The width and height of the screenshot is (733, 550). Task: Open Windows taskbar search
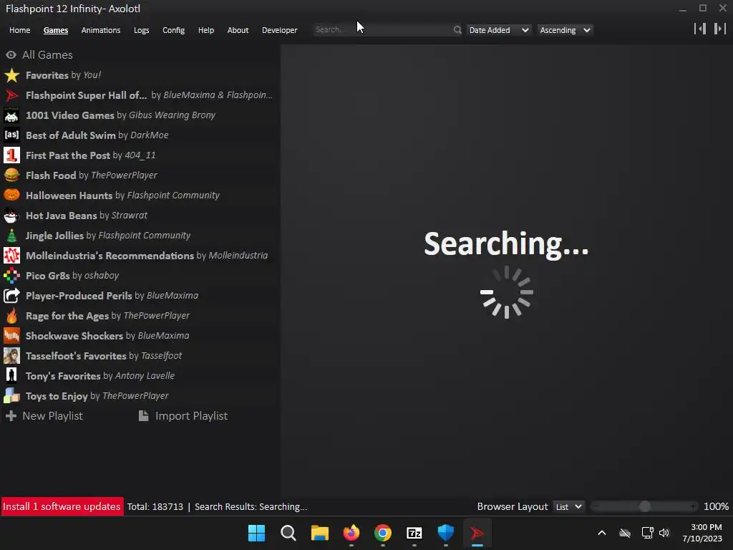pos(288,533)
